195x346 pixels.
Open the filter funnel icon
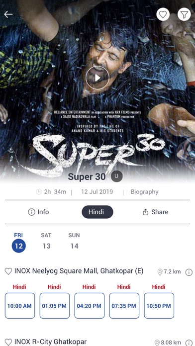pyautogui.click(x=184, y=14)
